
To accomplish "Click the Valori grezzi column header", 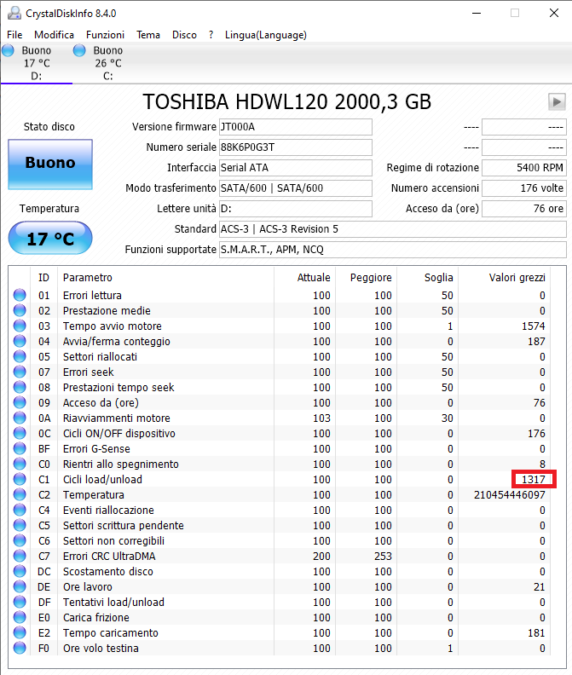I will [505, 278].
